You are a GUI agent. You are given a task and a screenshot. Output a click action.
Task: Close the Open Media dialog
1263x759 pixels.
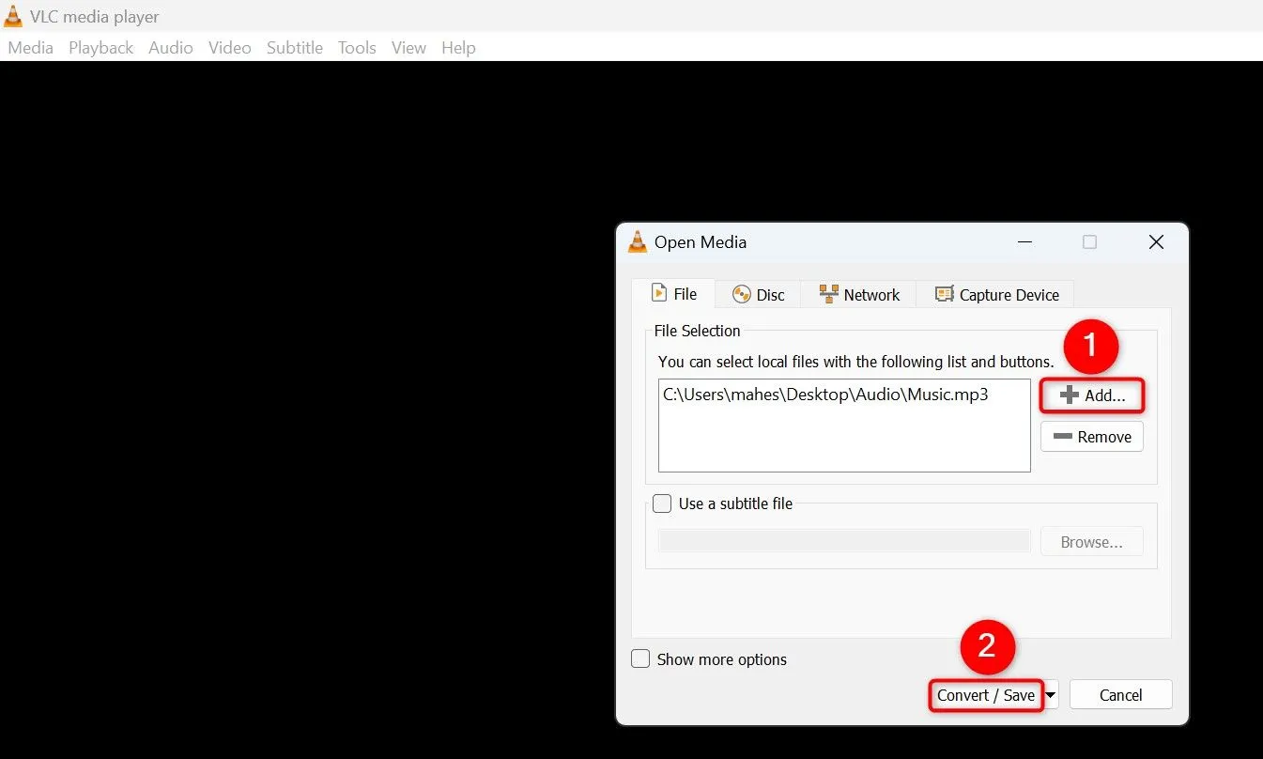[1156, 242]
